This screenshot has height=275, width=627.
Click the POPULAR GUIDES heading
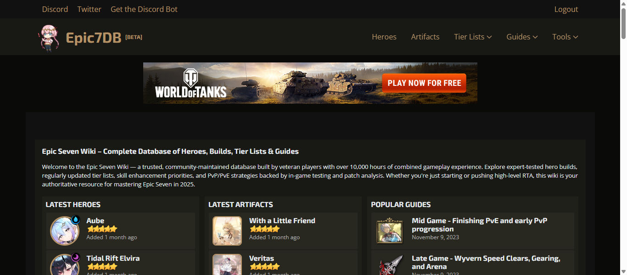point(401,205)
